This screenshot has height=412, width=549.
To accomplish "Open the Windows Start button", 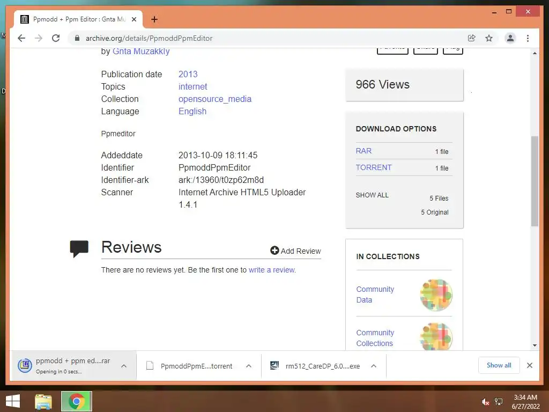I will point(13,401).
